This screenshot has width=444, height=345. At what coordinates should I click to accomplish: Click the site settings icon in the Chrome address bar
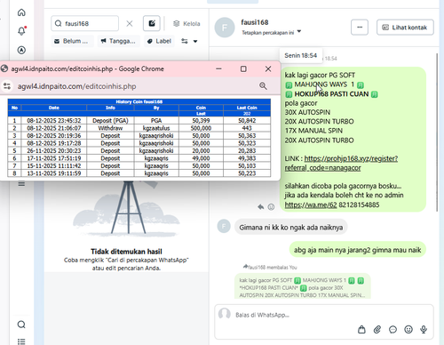7,86
